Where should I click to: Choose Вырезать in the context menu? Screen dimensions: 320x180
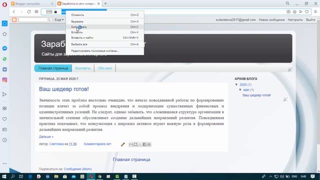coord(105,21)
